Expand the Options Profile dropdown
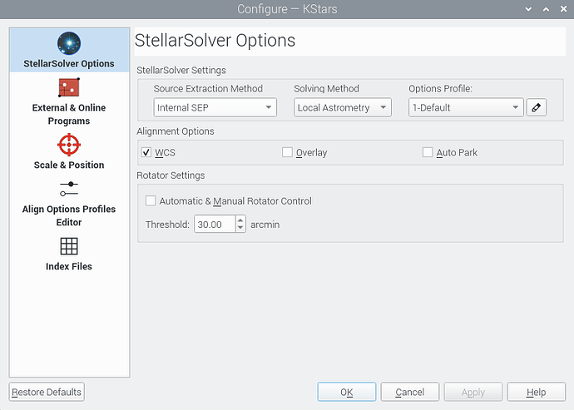Viewport: 574px width, 410px height. tap(466, 107)
